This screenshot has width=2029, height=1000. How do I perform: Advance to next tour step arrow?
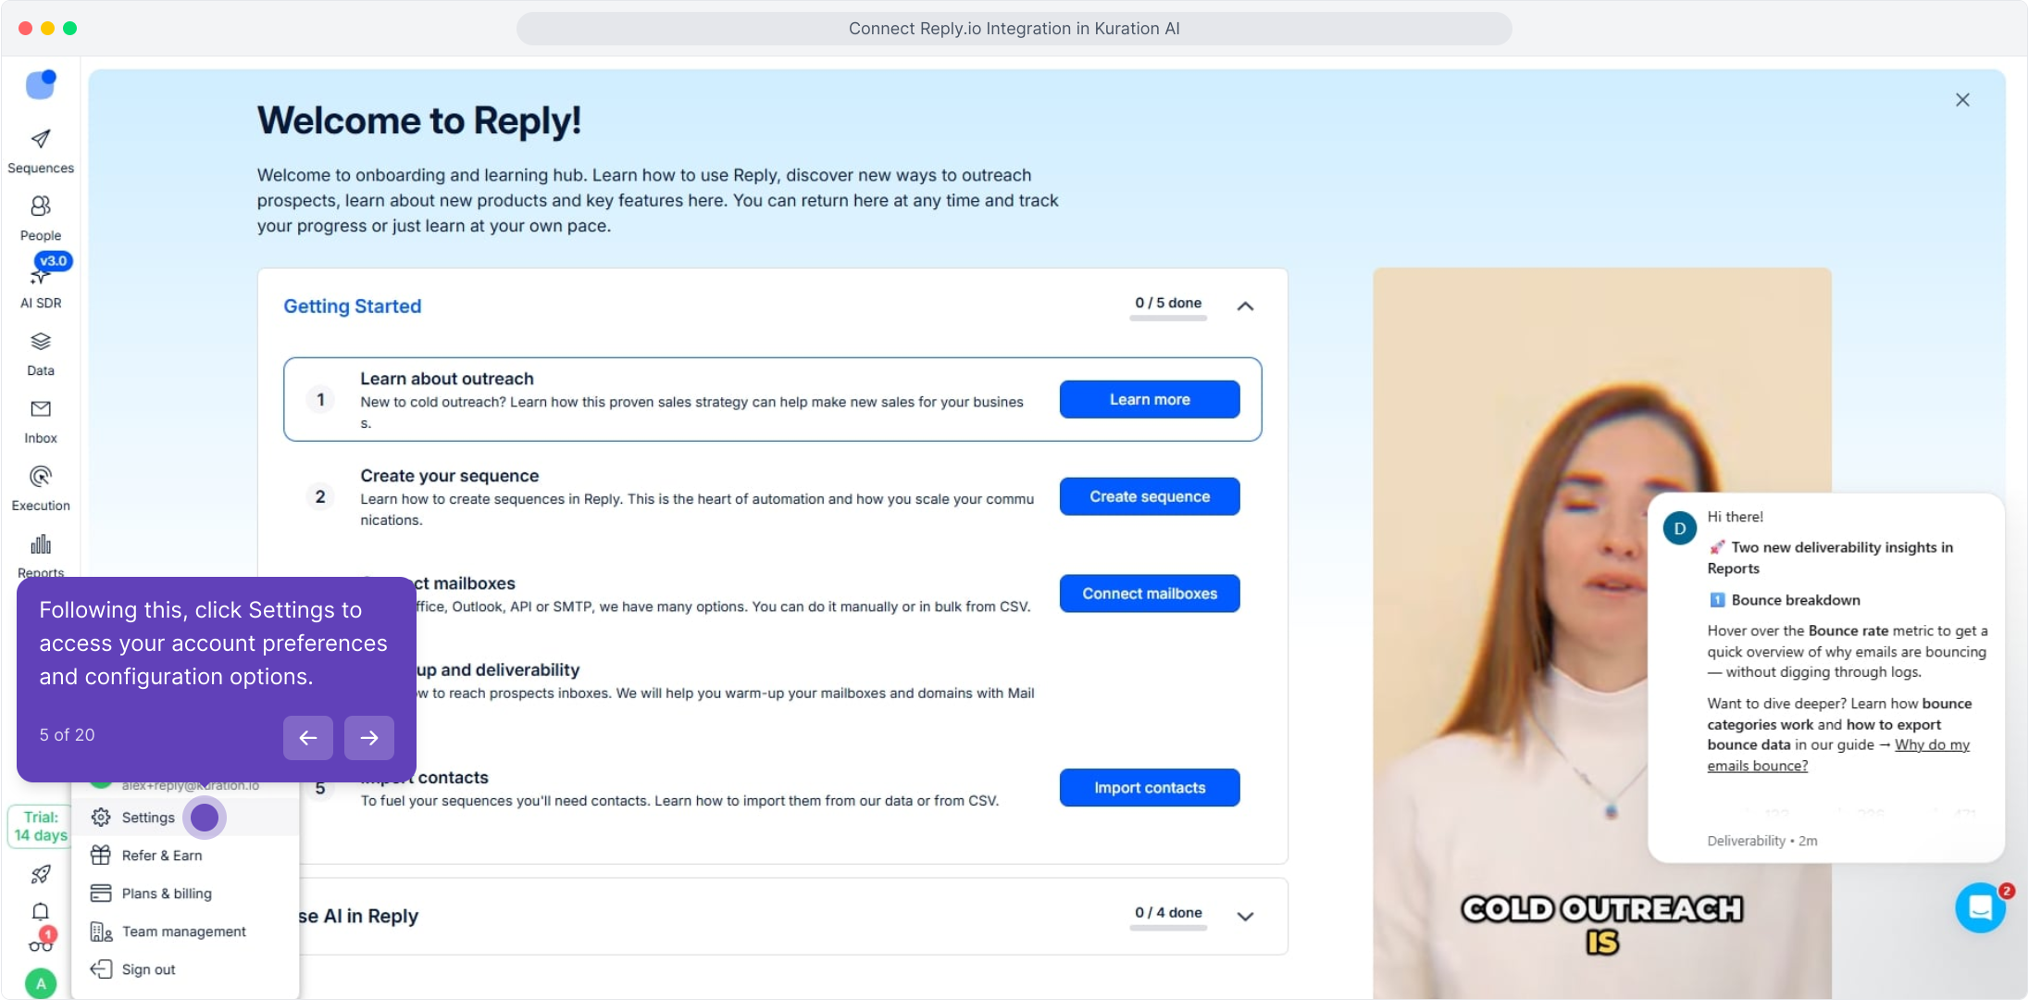coord(369,737)
